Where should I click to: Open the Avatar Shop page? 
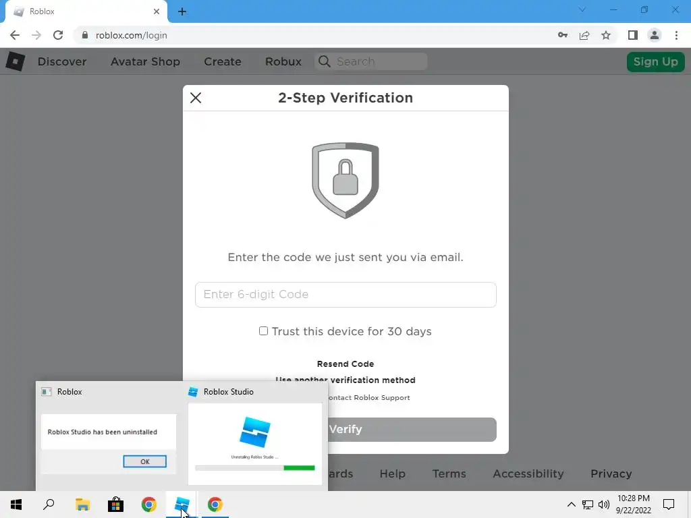click(146, 61)
